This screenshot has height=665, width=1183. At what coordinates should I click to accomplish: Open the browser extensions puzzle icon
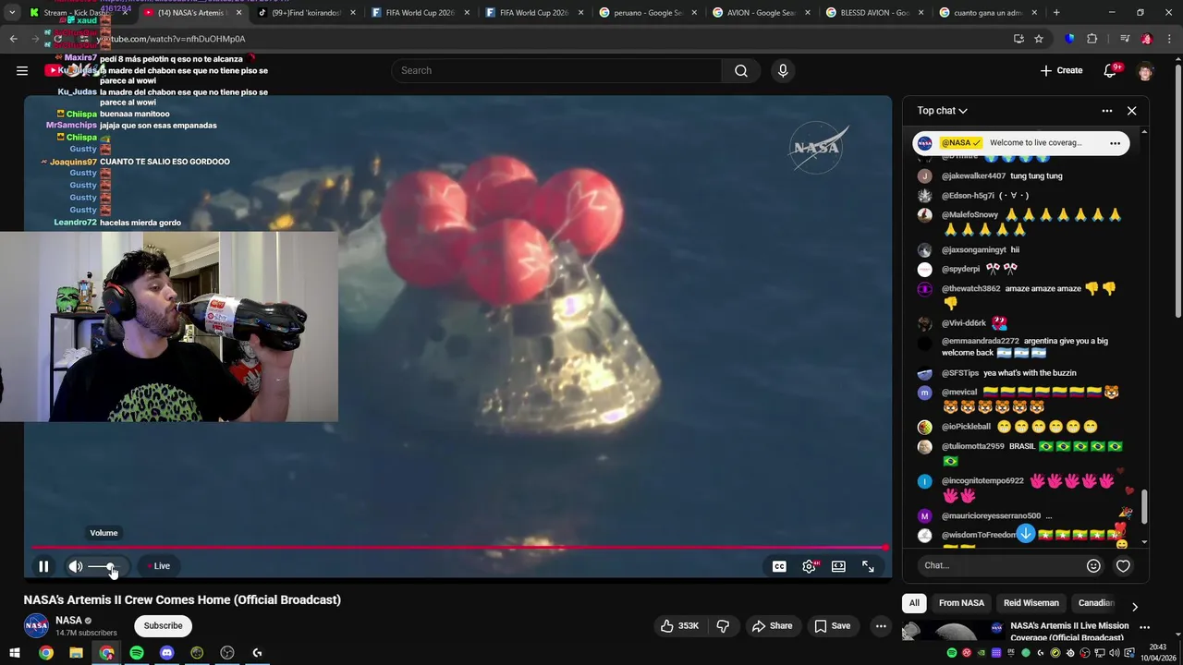[1092, 39]
